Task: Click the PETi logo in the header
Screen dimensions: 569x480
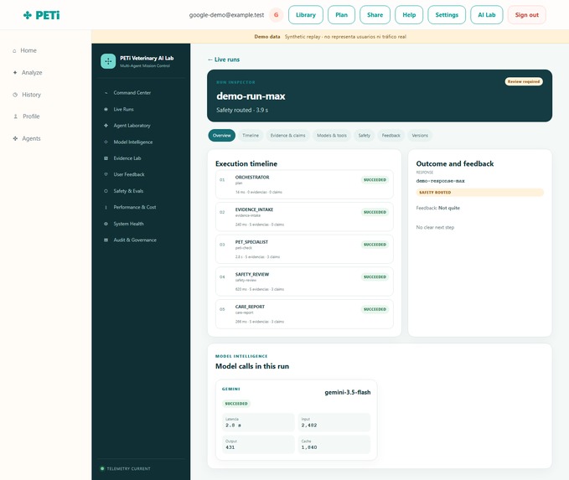Action: [41, 15]
